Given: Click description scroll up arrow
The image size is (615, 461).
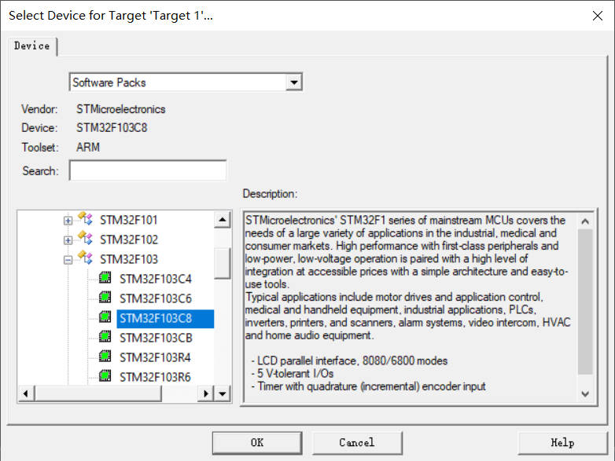Looking at the screenshot, I should (x=585, y=221).
